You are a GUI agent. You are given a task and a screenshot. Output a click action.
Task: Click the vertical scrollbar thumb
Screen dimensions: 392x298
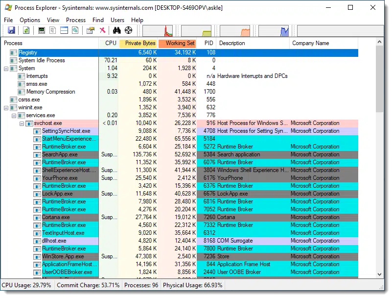(379, 79)
